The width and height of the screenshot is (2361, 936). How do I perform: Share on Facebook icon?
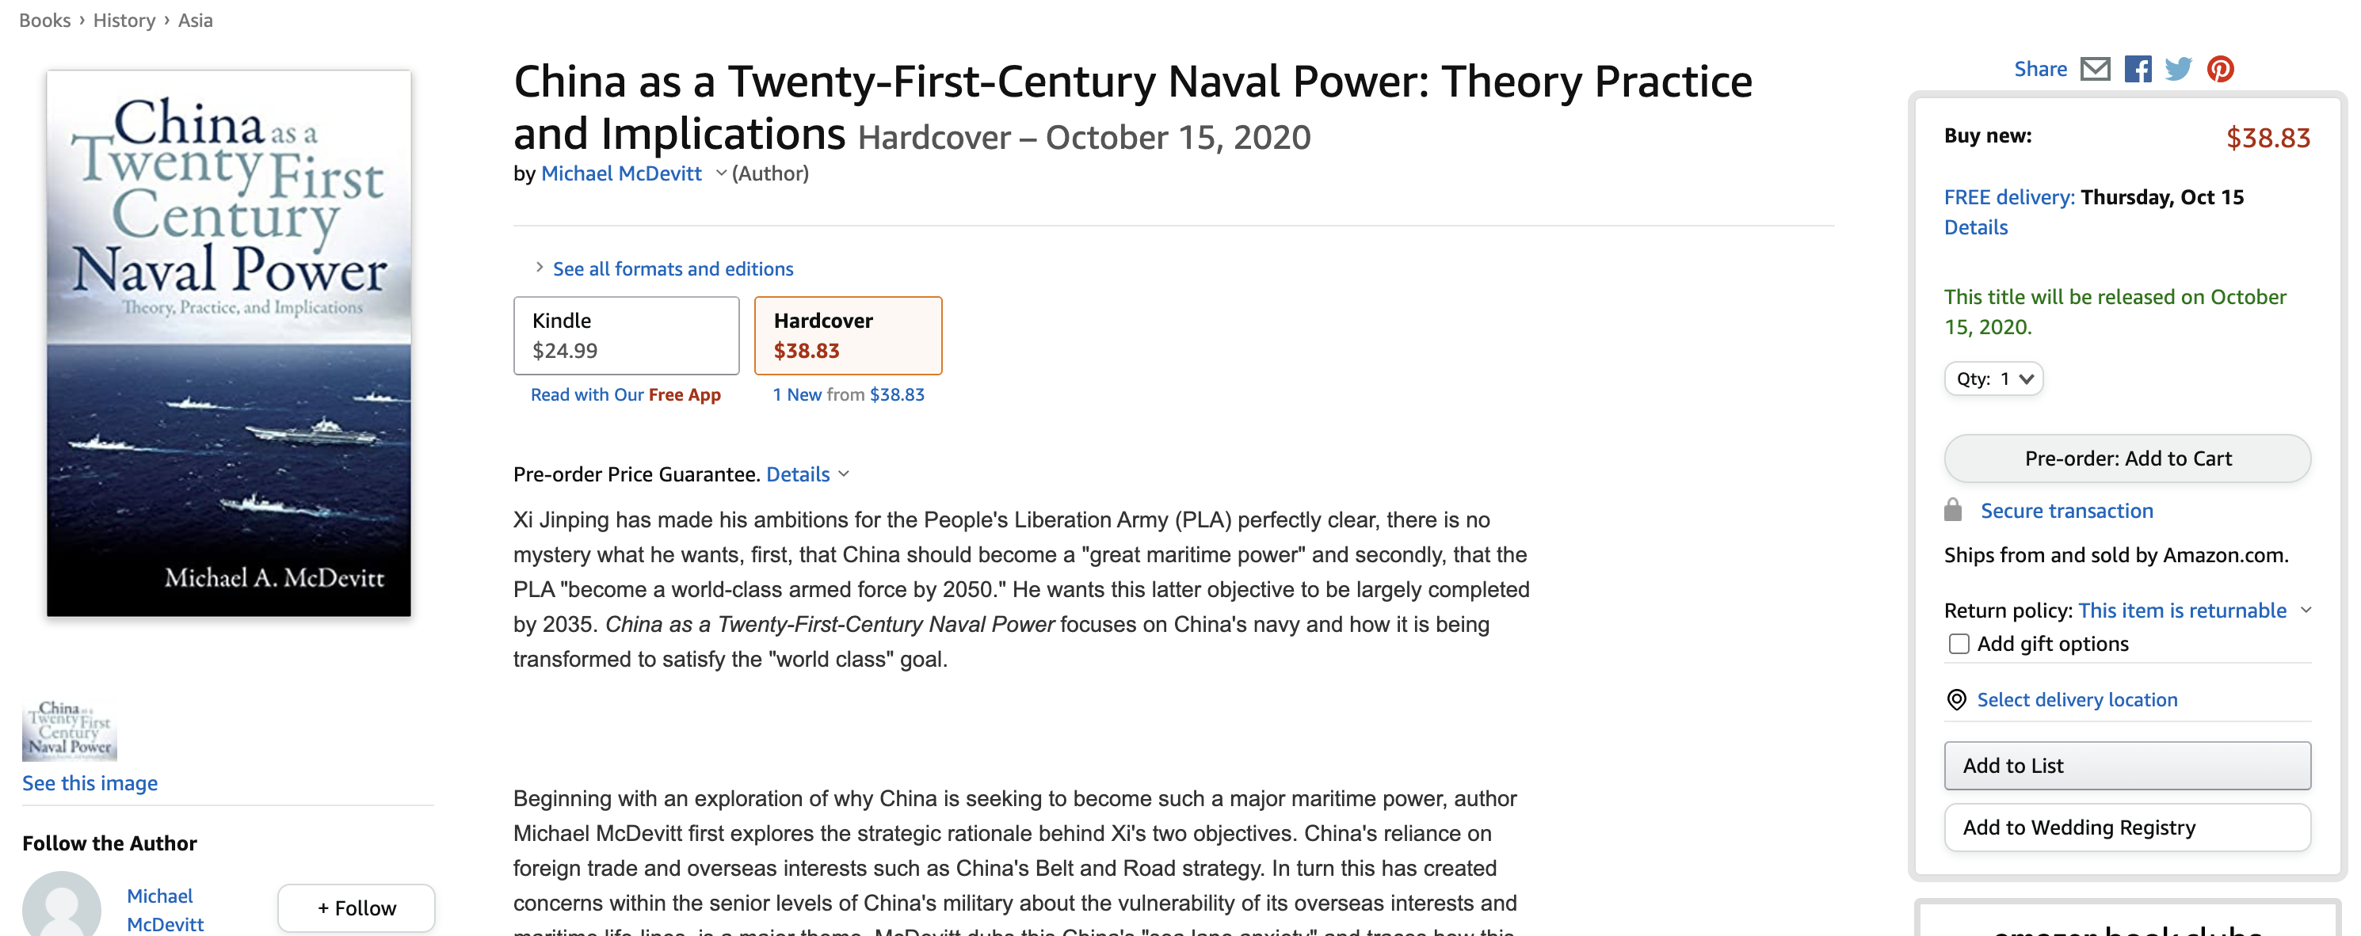[2138, 69]
